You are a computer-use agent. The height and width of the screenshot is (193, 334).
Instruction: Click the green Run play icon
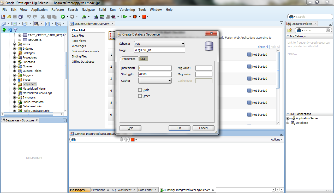tap(125, 17)
